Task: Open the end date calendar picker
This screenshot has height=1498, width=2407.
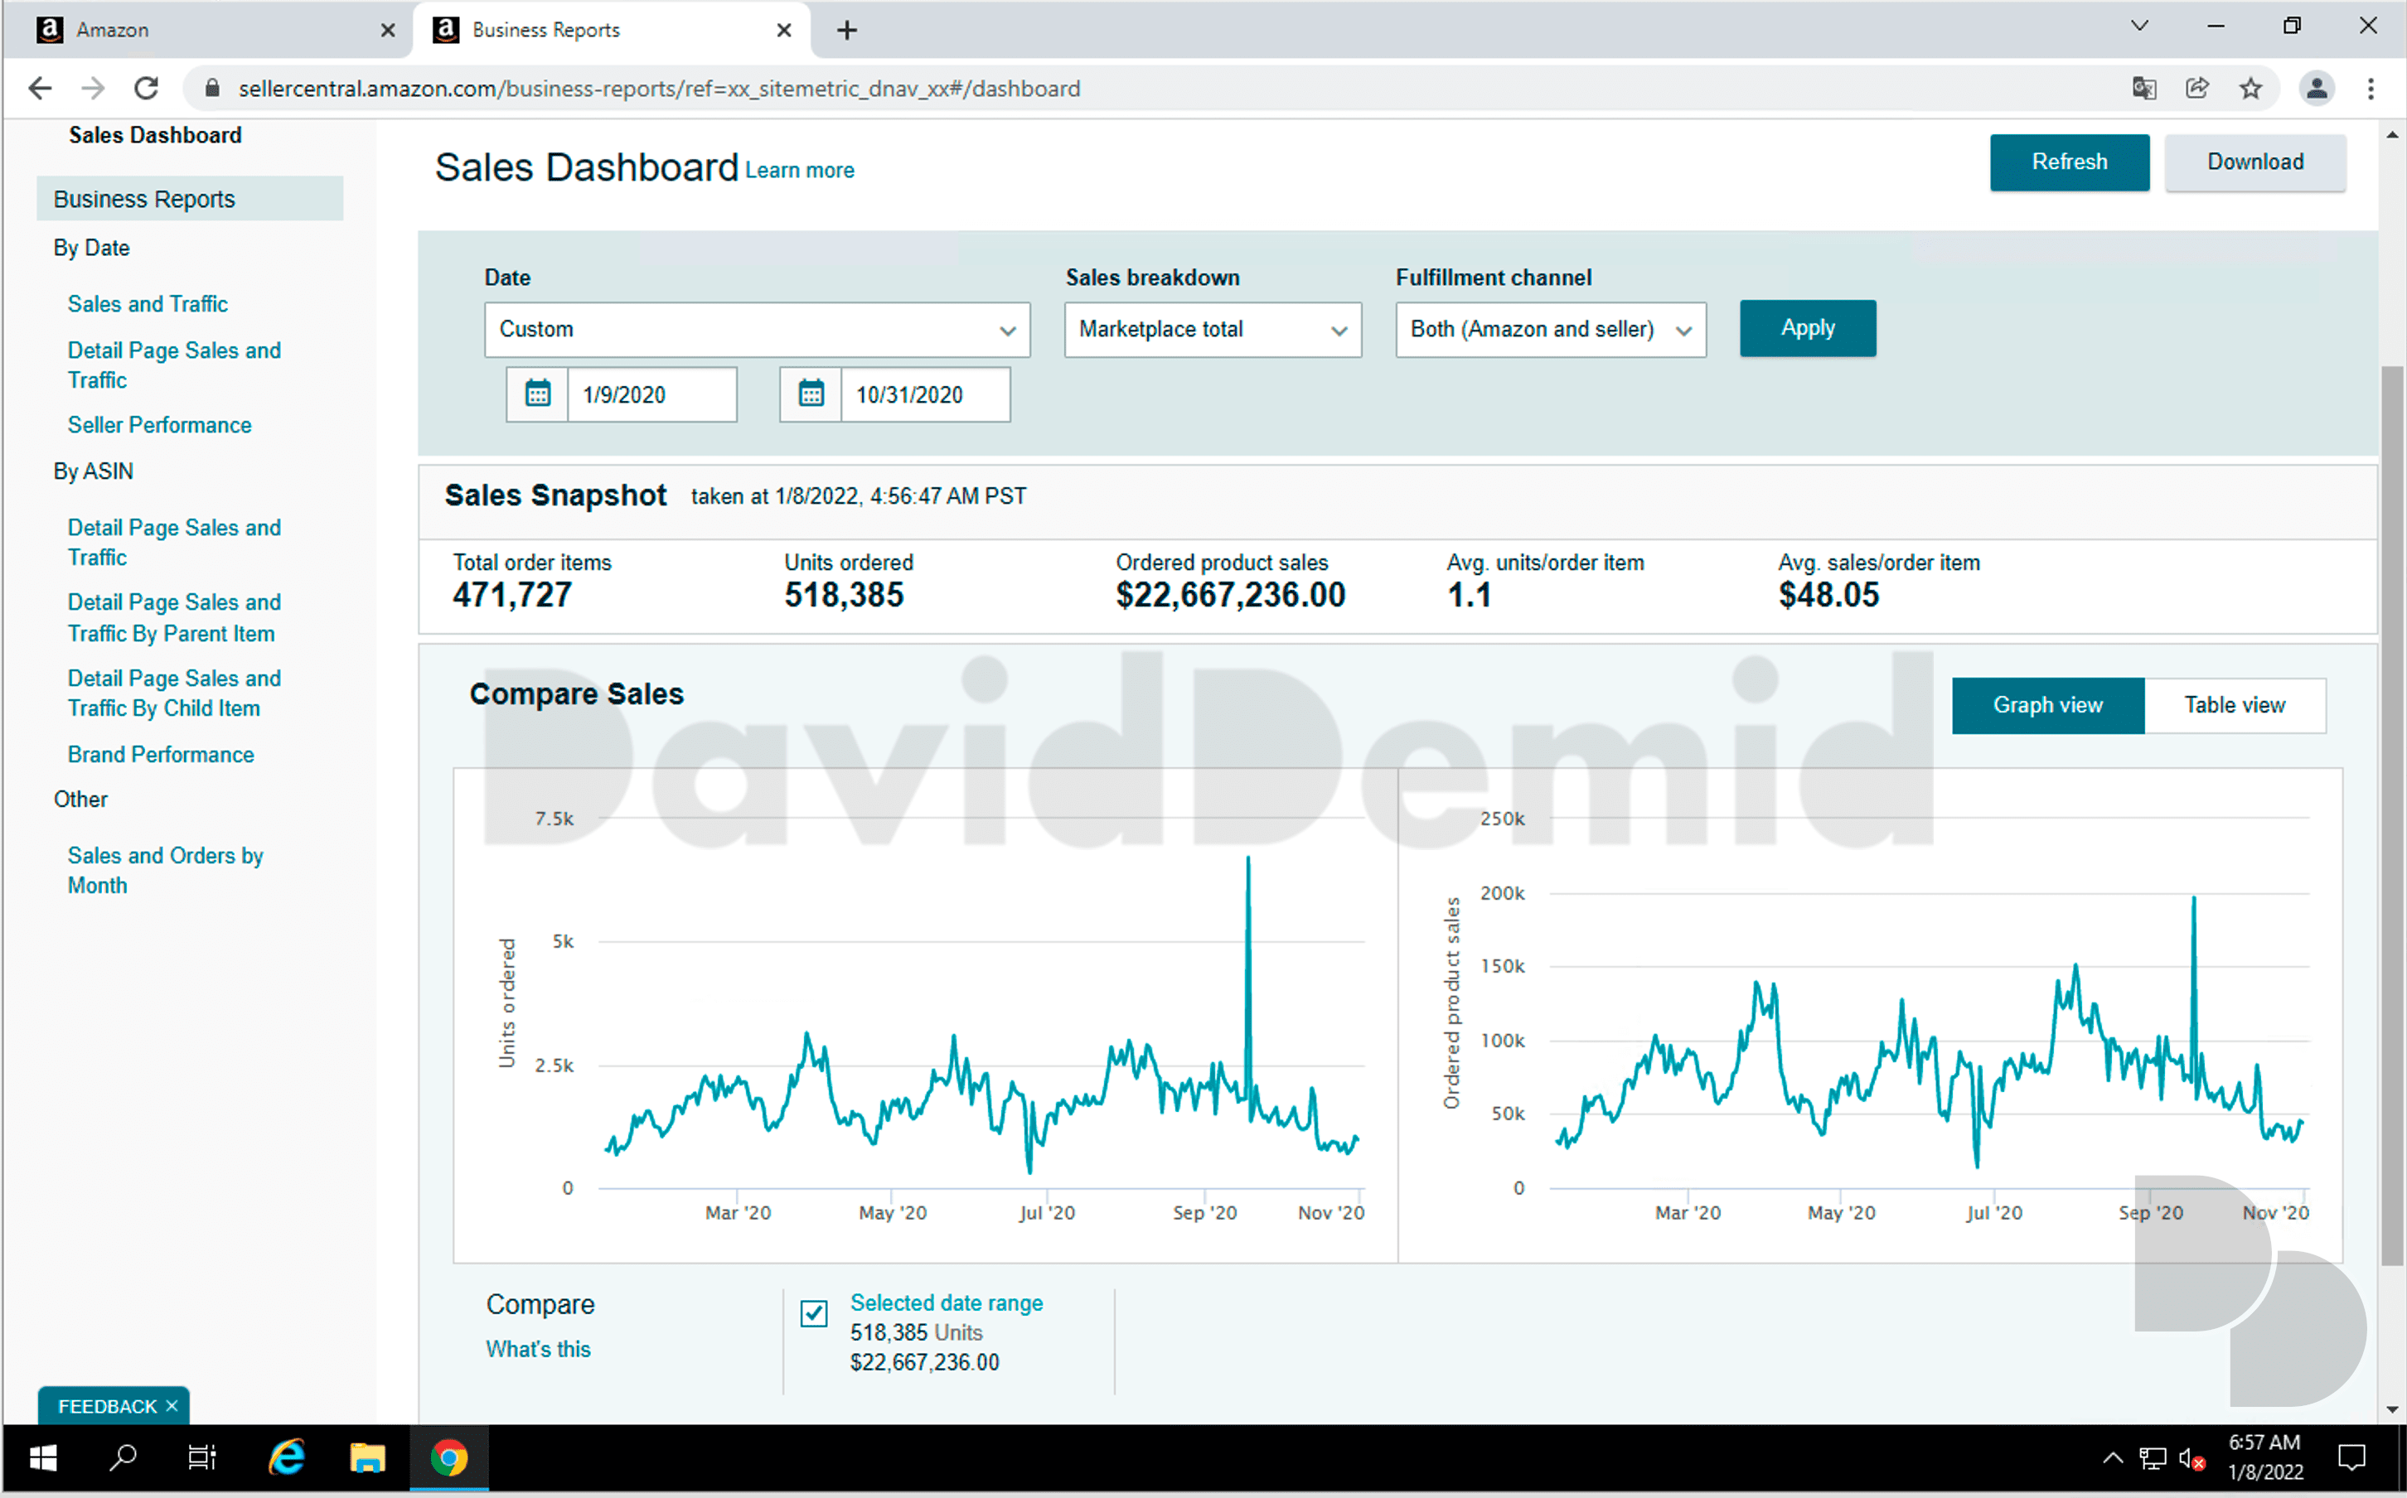Action: tap(811, 394)
